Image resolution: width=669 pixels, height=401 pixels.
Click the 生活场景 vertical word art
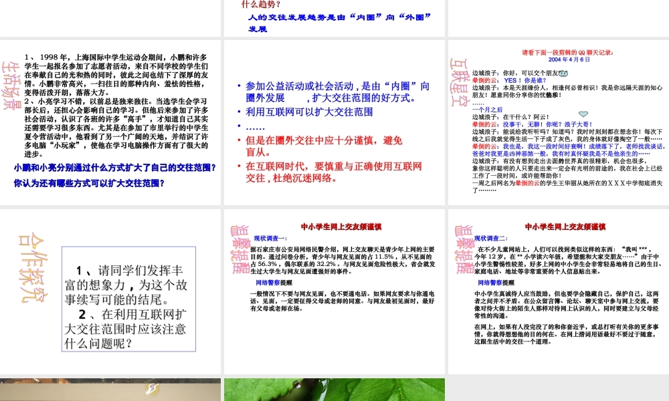(11, 86)
